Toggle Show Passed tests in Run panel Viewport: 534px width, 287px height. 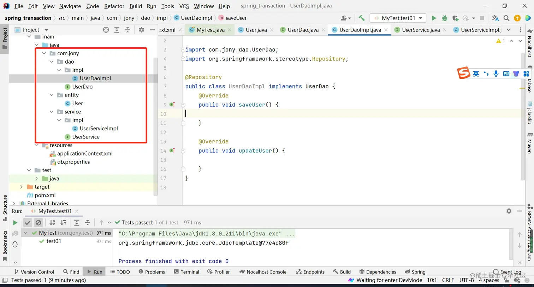28,223
